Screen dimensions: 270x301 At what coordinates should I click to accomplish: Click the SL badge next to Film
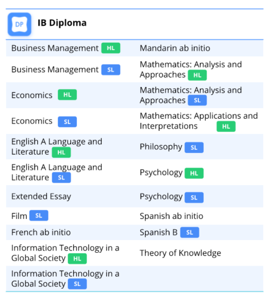[x=39, y=216]
